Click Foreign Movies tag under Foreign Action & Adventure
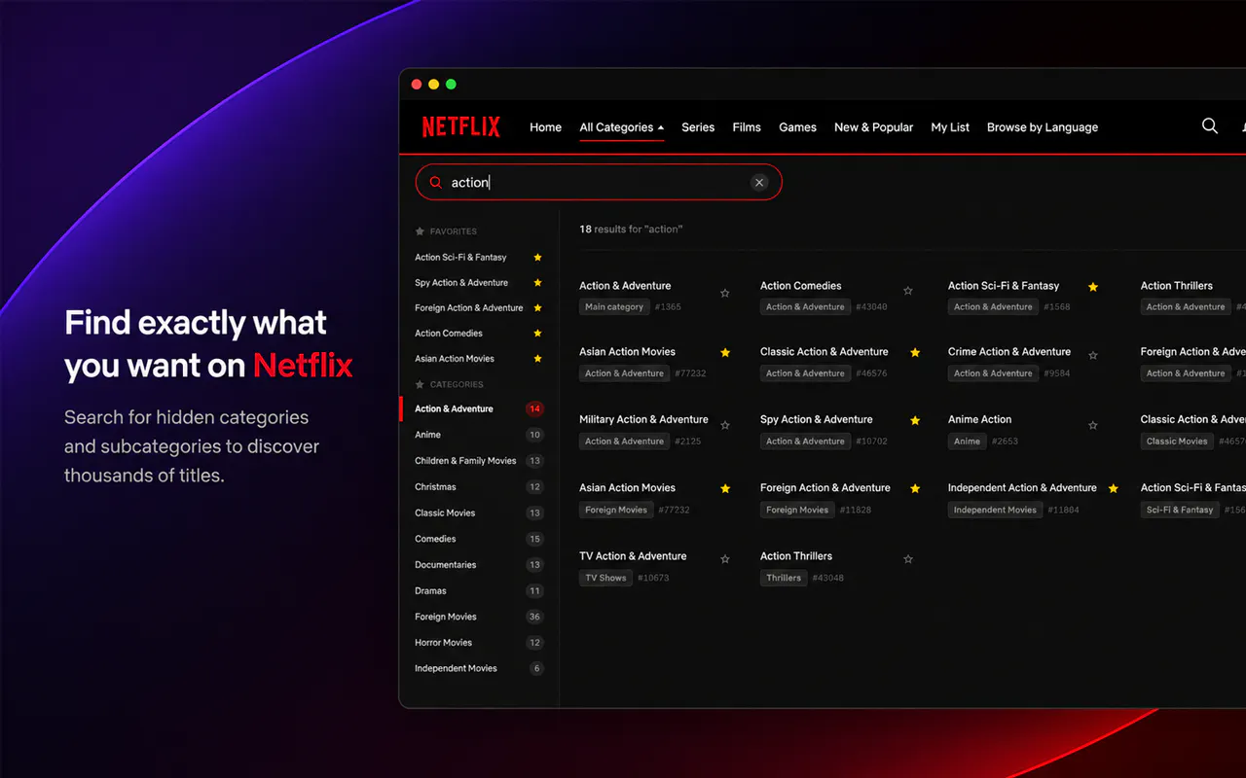1246x778 pixels. coord(797,510)
